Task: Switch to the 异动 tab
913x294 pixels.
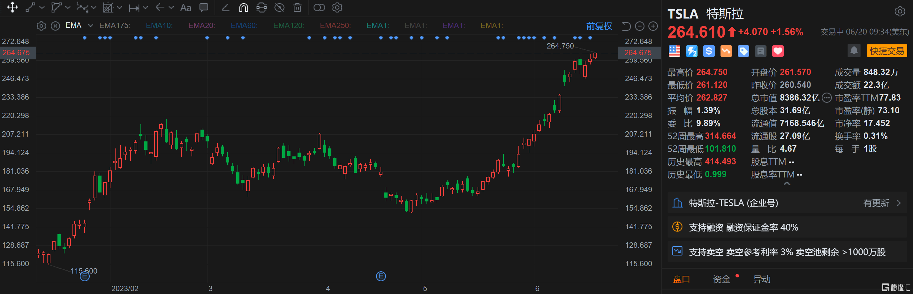Action: point(762,280)
